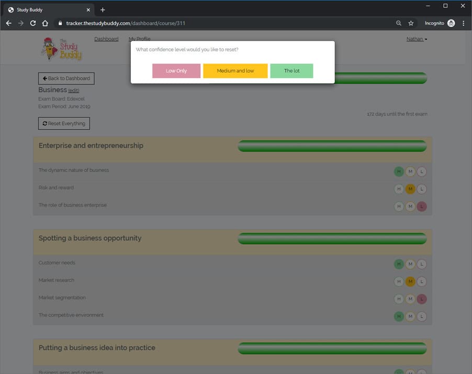Image resolution: width=472 pixels, height=374 pixels.
Task: Choose Low Only reset option
Action: [176, 71]
